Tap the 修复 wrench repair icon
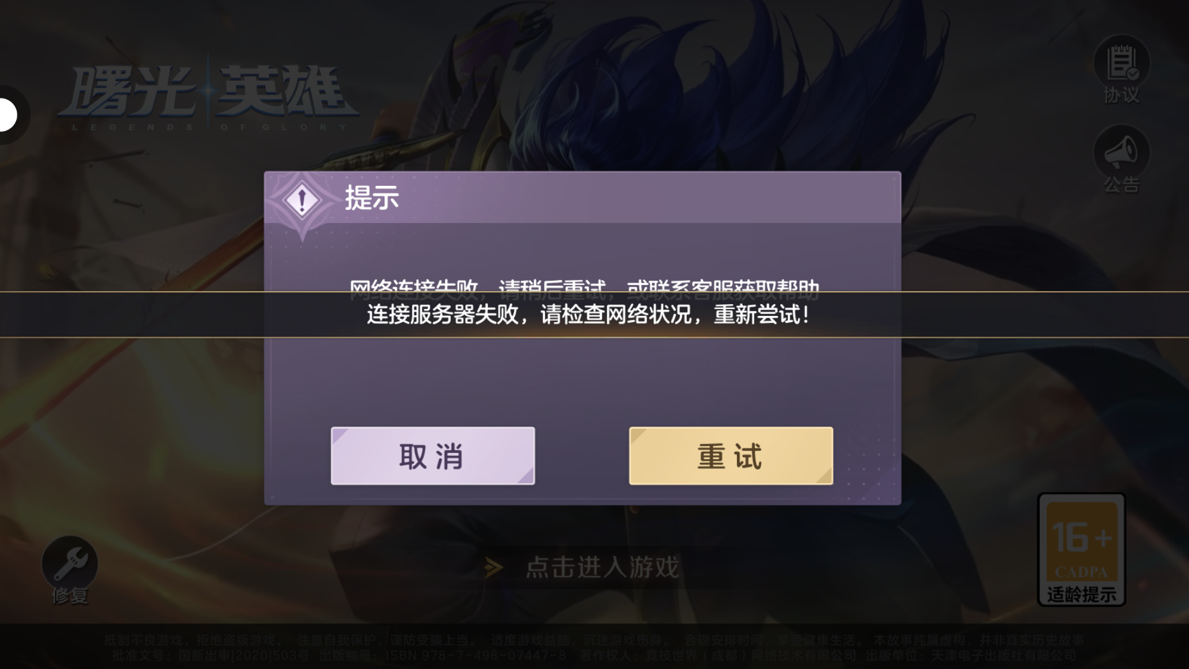 coord(69,563)
